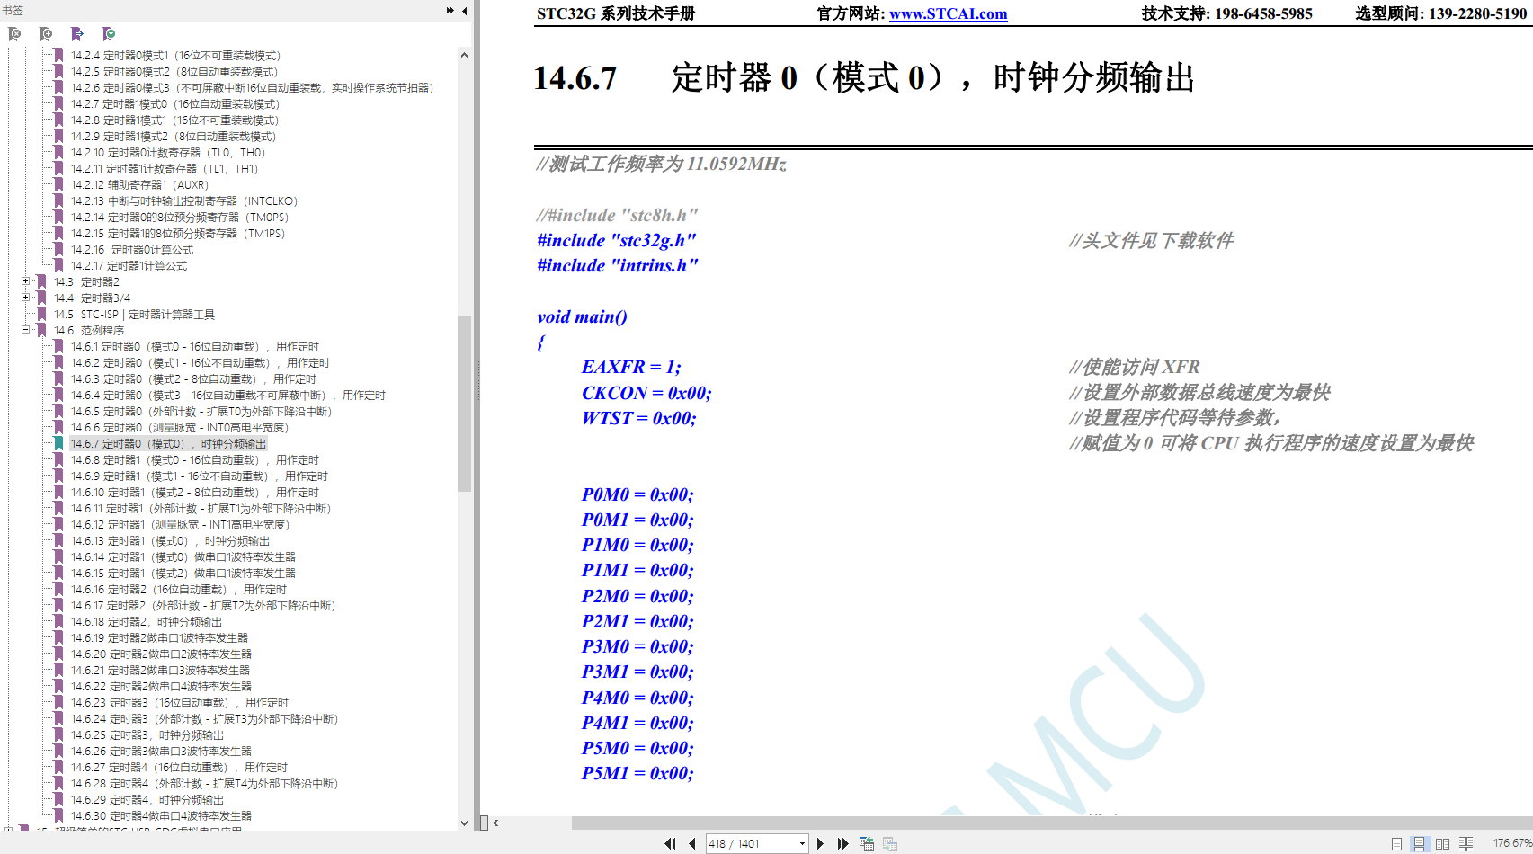Open the bookmark options menu icon
1533x854 pixels.
pos(109,34)
